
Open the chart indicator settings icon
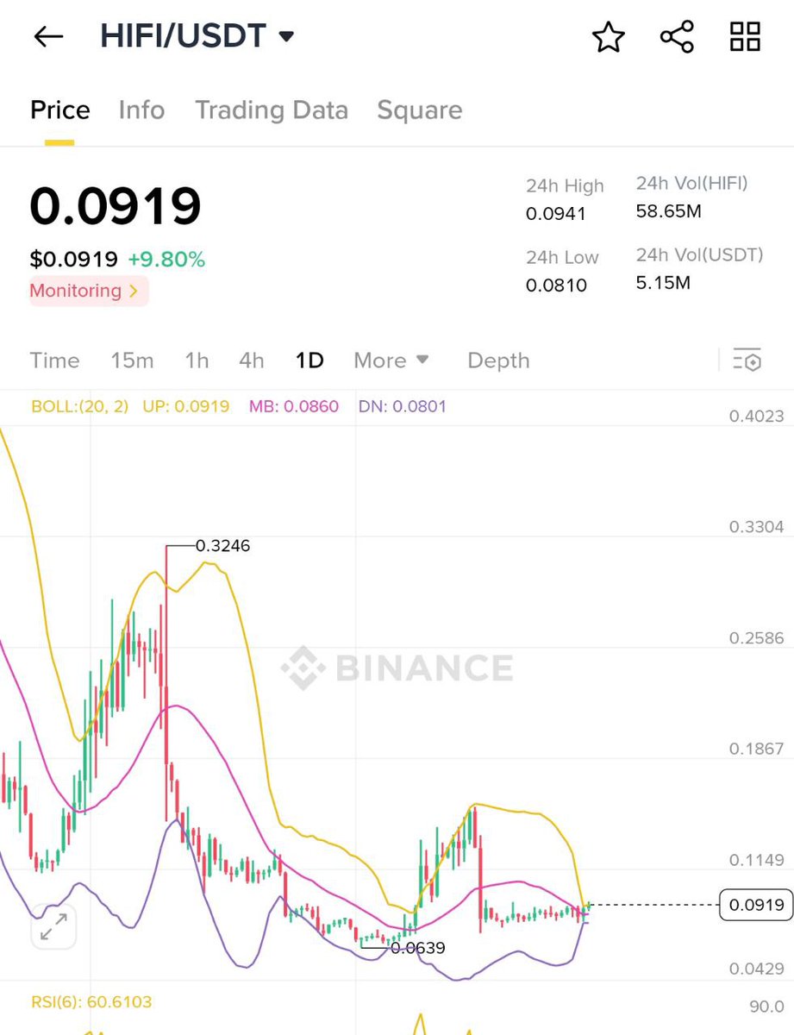pyautogui.click(x=747, y=361)
